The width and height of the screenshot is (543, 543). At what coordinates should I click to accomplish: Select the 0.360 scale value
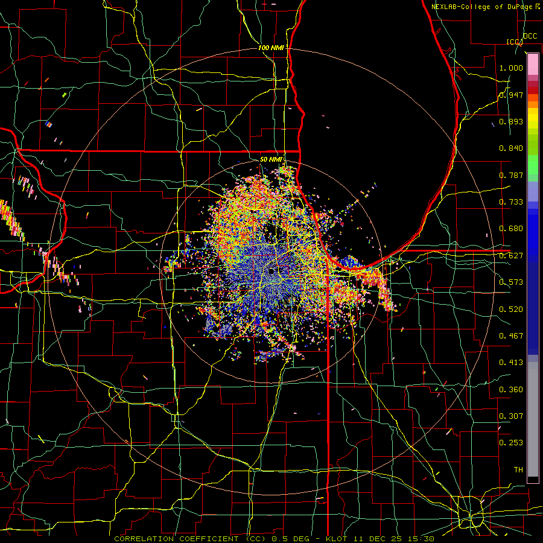pyautogui.click(x=511, y=390)
